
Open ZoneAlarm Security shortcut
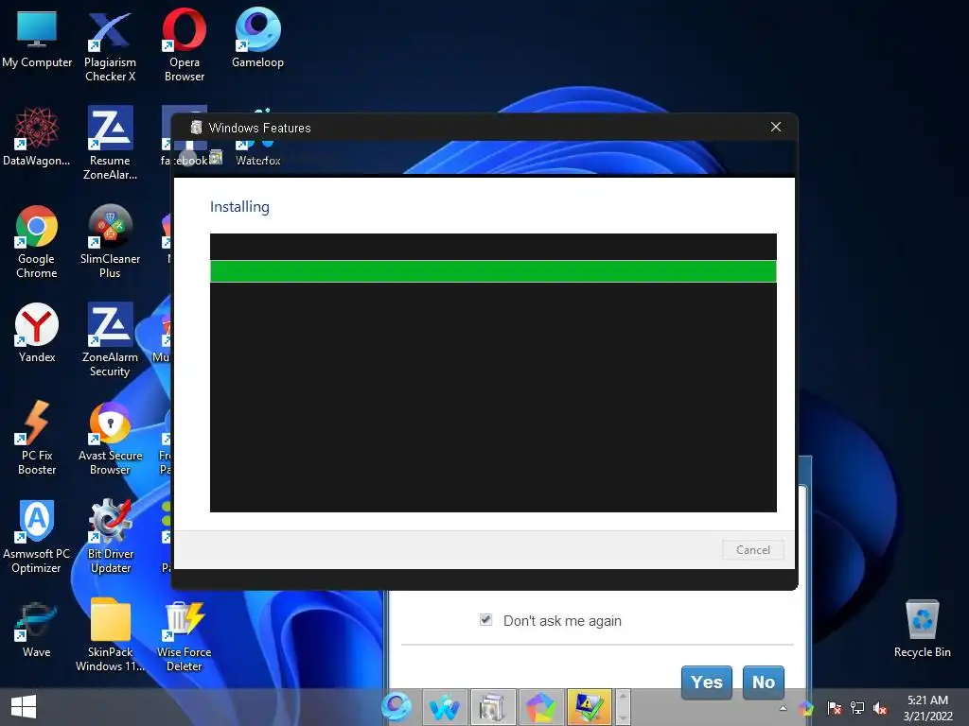pos(110,340)
